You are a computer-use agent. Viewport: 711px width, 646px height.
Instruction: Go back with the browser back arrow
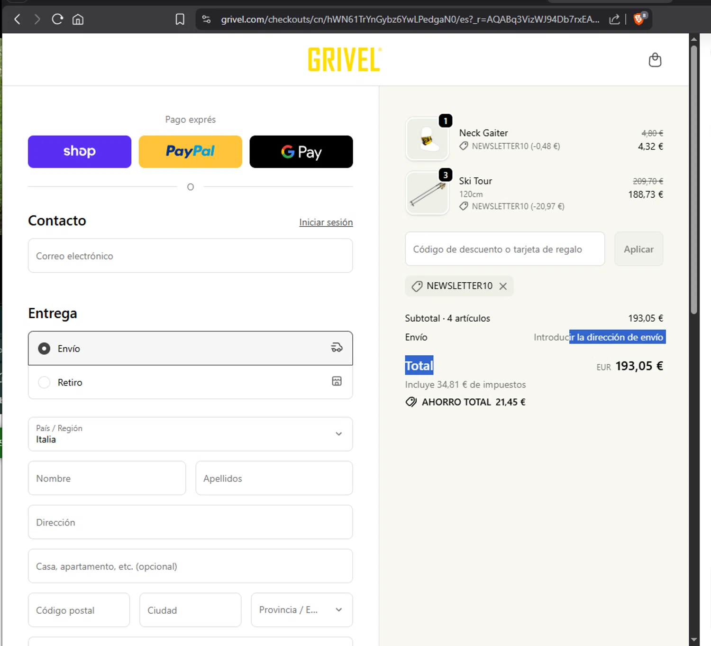18,19
